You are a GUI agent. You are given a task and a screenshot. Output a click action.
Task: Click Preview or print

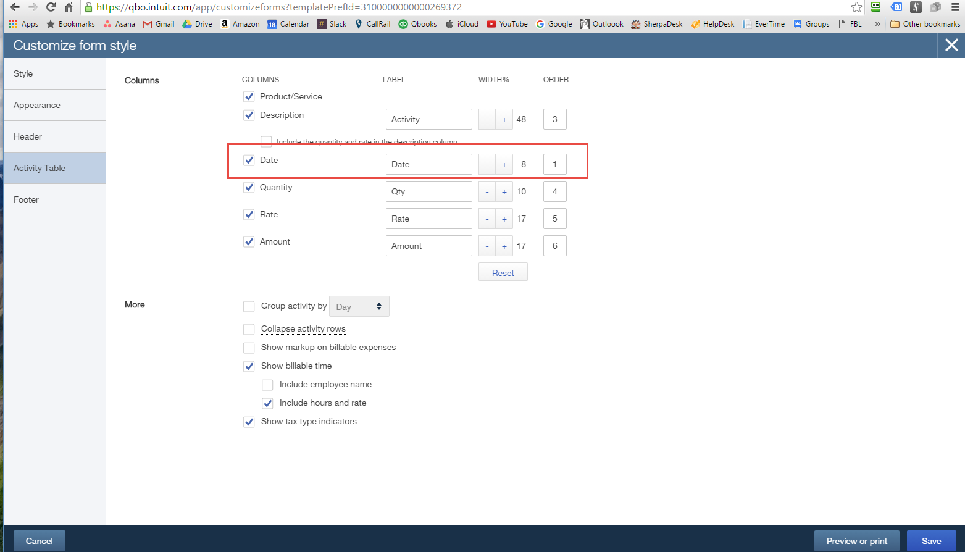[856, 540]
